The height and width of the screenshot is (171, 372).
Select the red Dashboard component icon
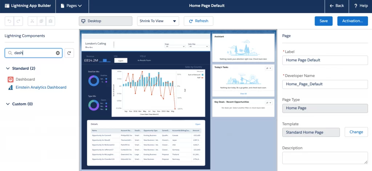11,80
